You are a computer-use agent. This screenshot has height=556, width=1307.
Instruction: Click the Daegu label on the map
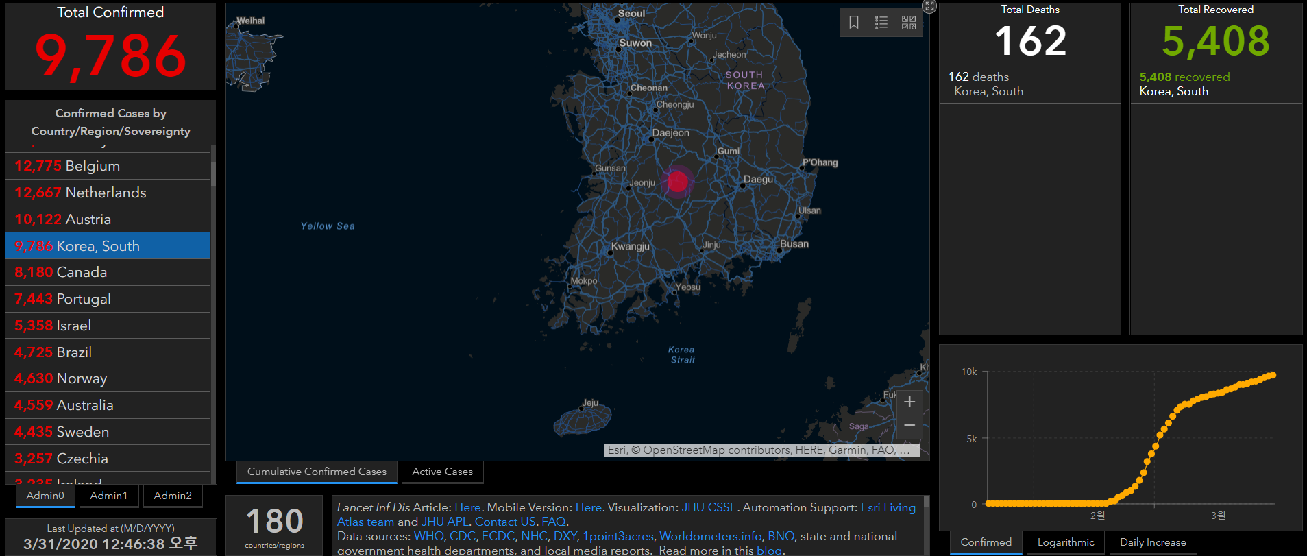click(x=758, y=180)
